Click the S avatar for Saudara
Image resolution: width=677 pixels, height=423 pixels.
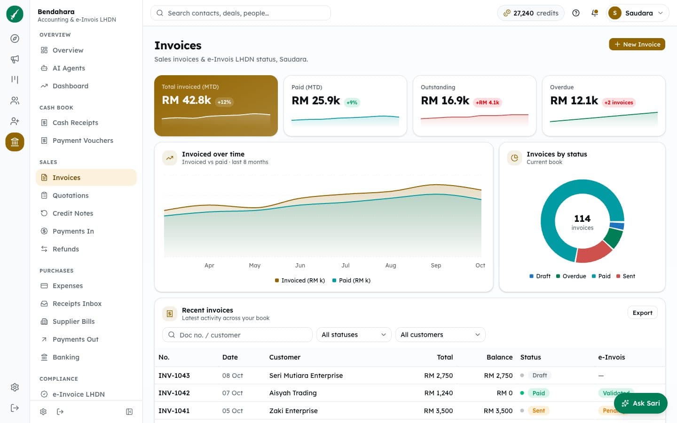[x=615, y=13]
